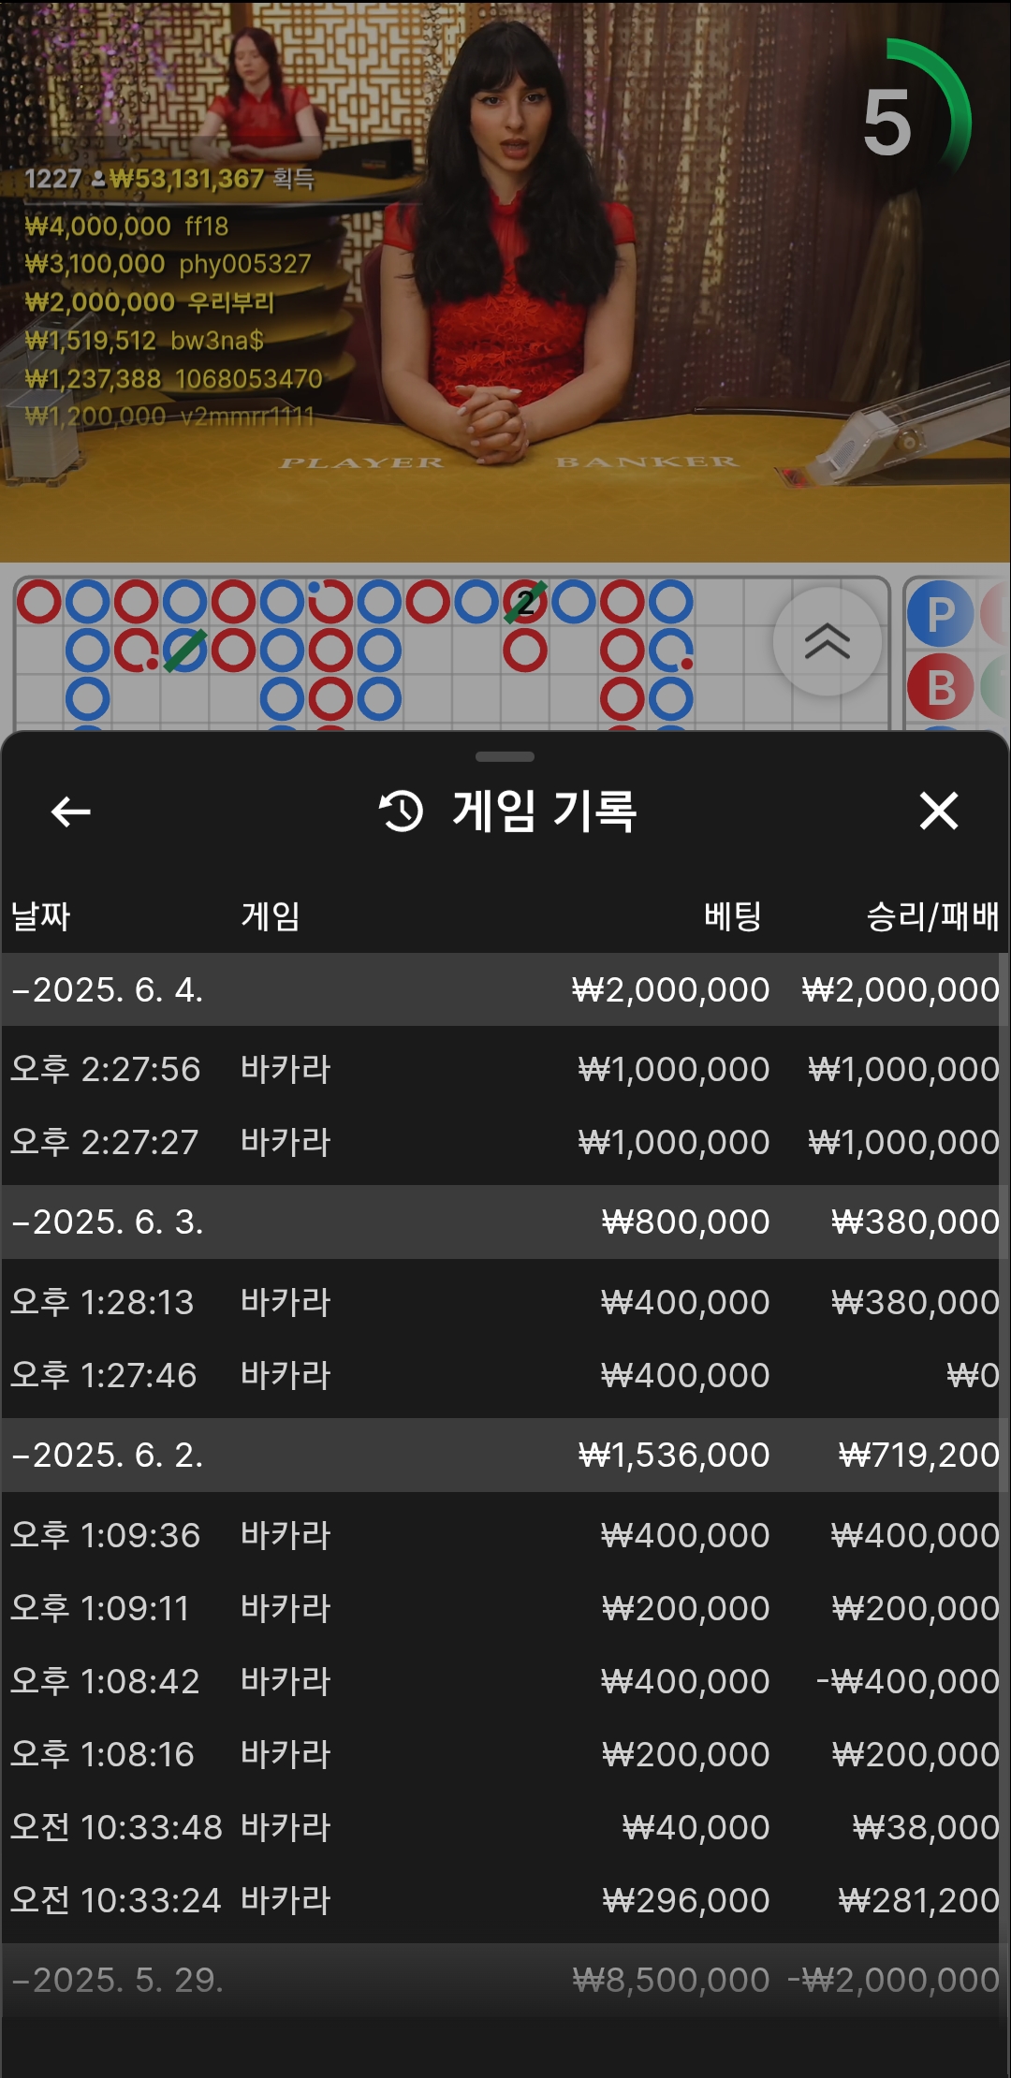Open the 오전 10:33:48 바카라 round
The image size is (1011, 2078).
click(x=505, y=1827)
